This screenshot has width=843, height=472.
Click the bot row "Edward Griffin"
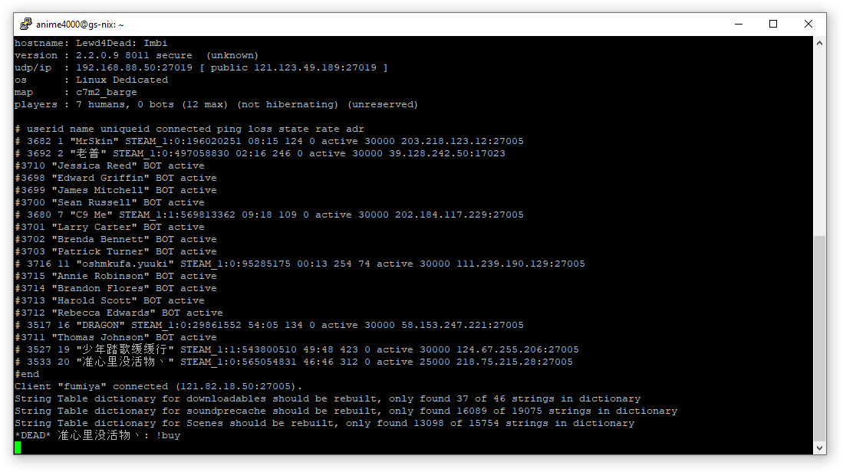click(x=116, y=179)
